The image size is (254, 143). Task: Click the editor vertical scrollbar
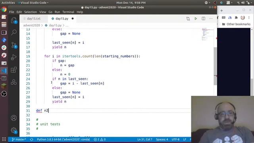(215, 66)
